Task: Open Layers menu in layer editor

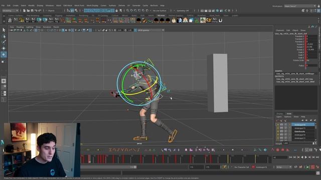Action: (279, 116)
